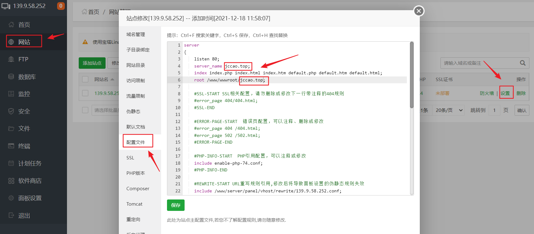The width and height of the screenshot is (534, 234).
Task: Click editor line 6 root directive
Action: tap(230, 80)
